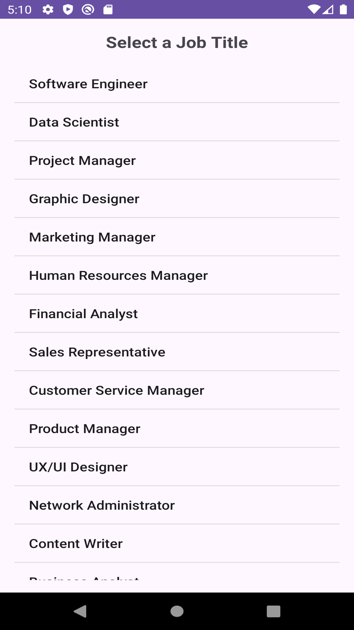Tap the Android back navigation button
The width and height of the screenshot is (354, 630).
[x=80, y=611]
